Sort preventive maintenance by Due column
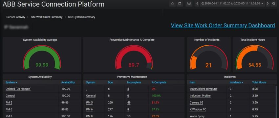The height and width of the screenshot is (118, 279). tap(110, 82)
